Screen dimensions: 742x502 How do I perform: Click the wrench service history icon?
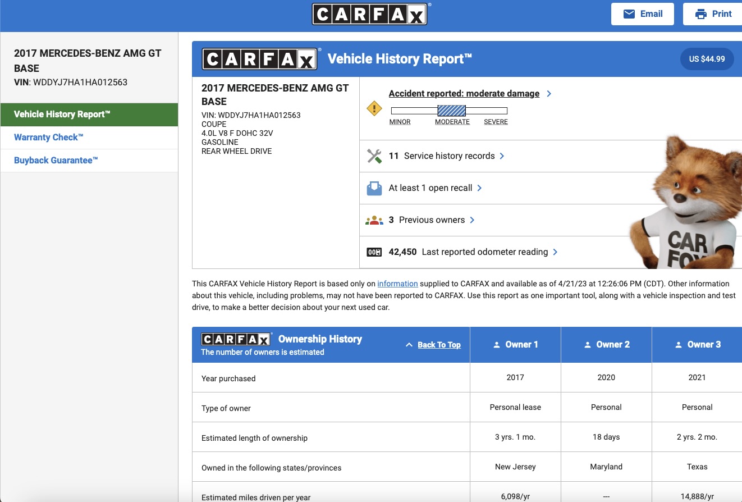pos(374,156)
